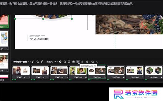163x101 pixels.
Task: Click the crossed-arrows fit icon before undo
Action: 87,62
